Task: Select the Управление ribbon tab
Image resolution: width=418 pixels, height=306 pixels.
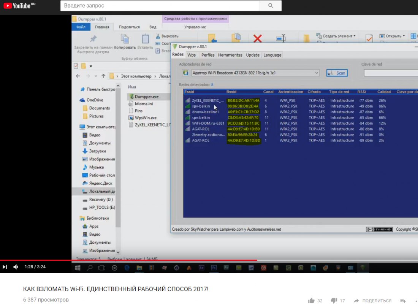Action: [195, 27]
